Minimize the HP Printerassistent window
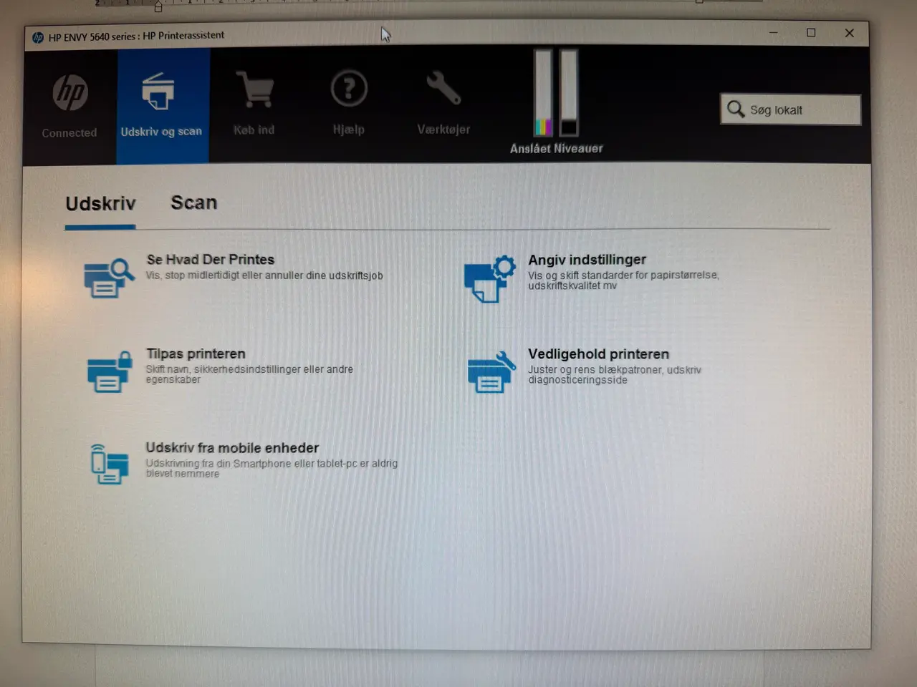The height and width of the screenshot is (687, 917). pos(773,32)
